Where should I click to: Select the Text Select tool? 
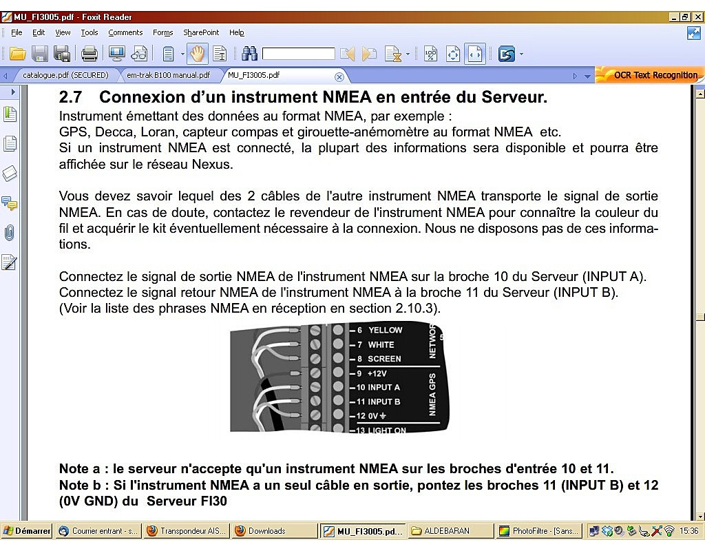click(220, 54)
